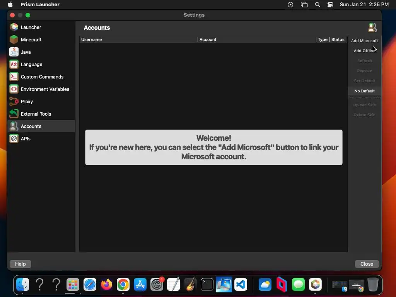Click the Stage Manager menu bar icon
This screenshot has width=396, height=297.
click(x=304, y=5)
